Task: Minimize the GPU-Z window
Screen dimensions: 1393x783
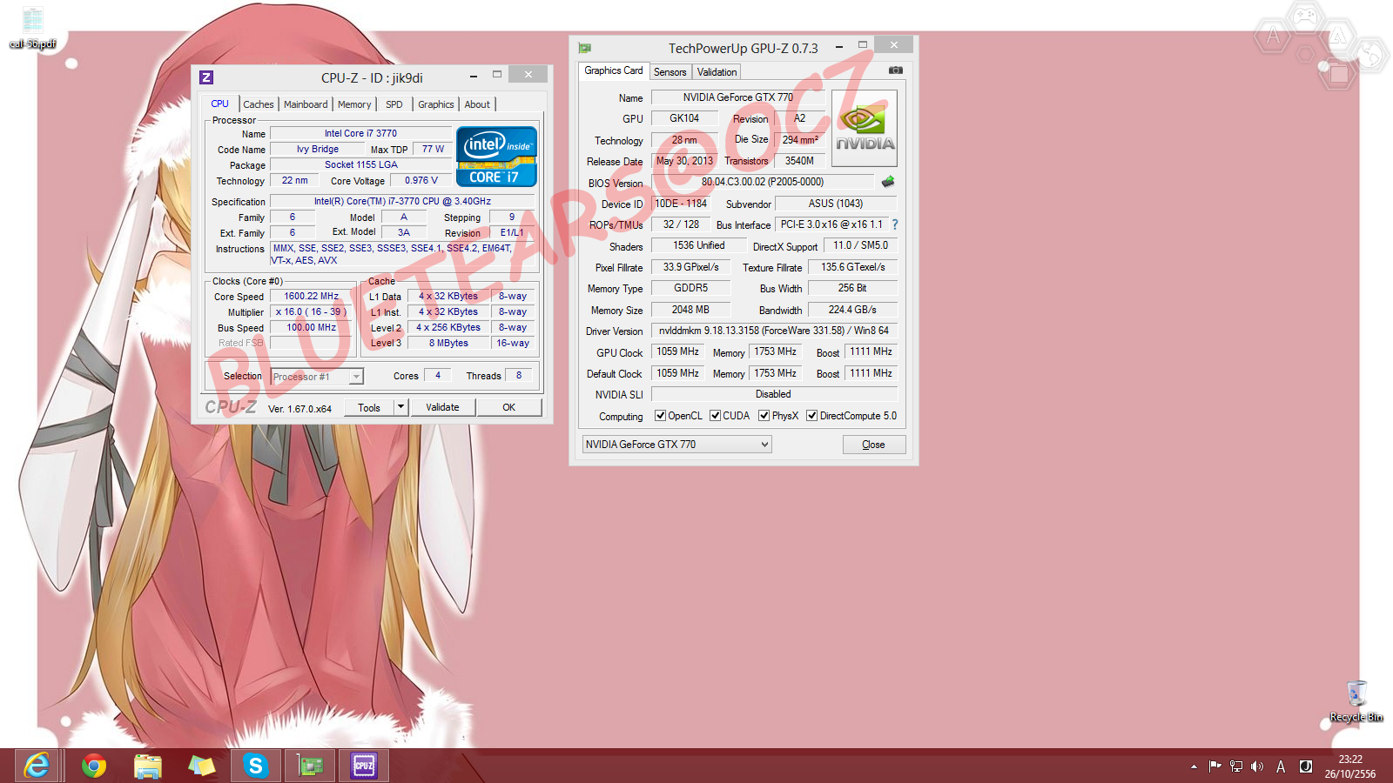Action: coord(839,46)
